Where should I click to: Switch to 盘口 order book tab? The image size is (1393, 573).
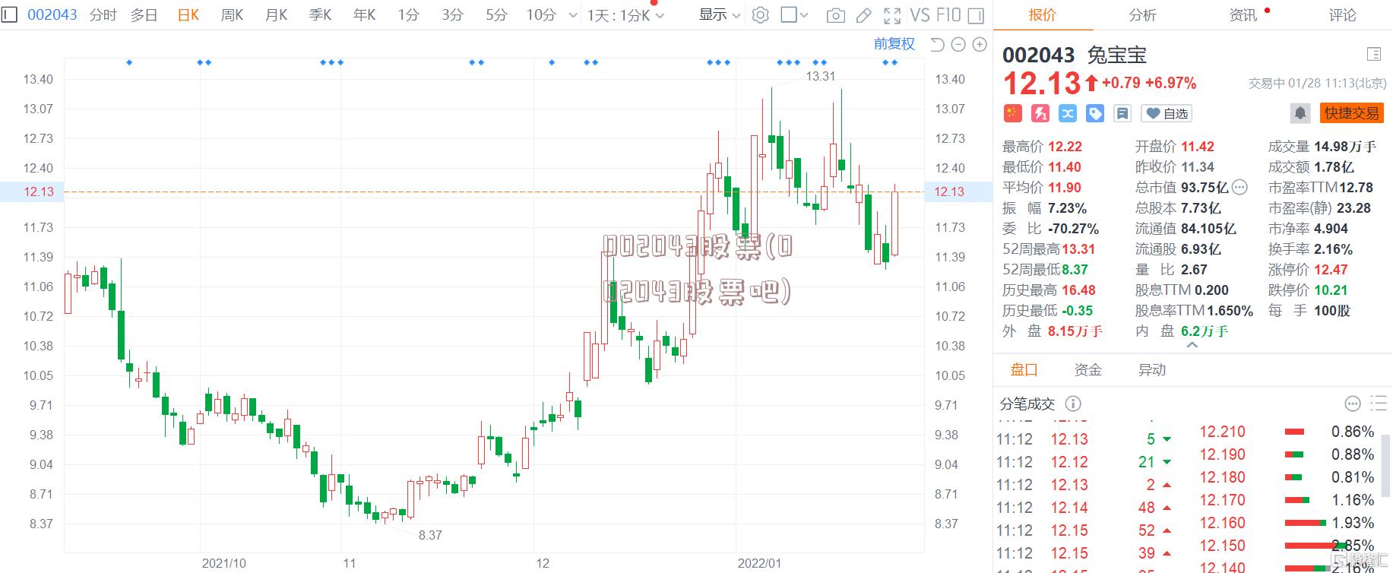(x=1024, y=369)
